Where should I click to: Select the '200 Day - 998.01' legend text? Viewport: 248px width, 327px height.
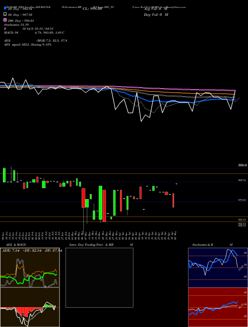21,21
